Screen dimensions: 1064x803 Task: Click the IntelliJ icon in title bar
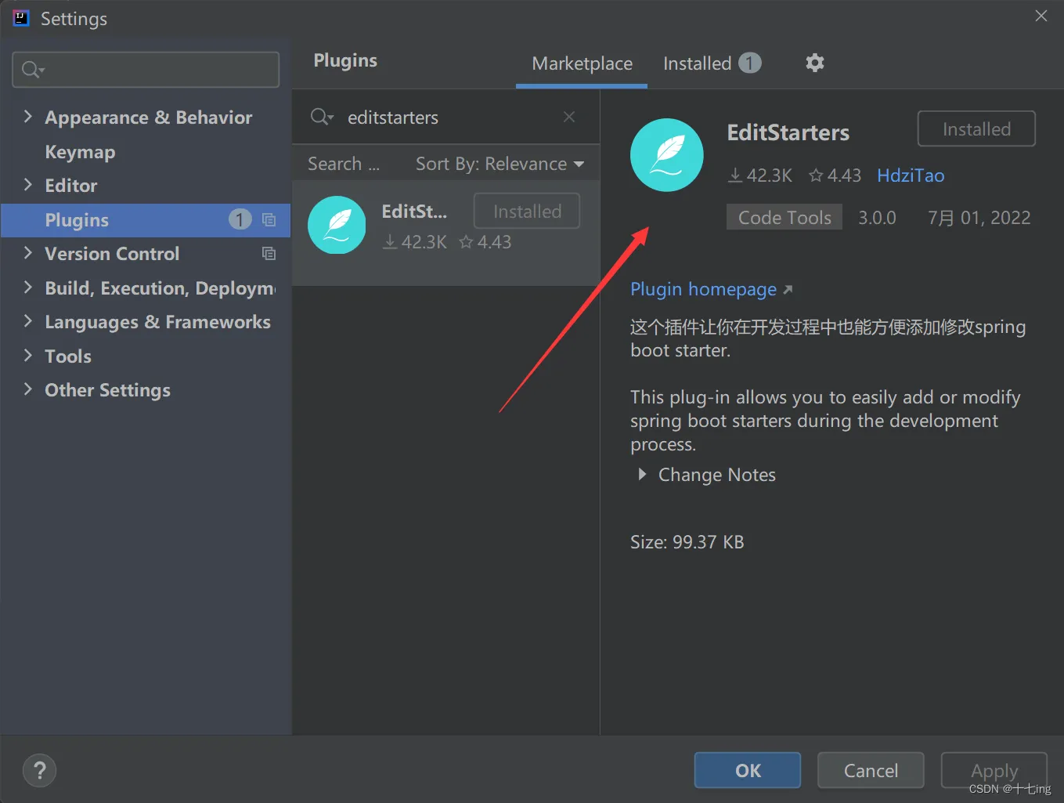click(x=21, y=18)
